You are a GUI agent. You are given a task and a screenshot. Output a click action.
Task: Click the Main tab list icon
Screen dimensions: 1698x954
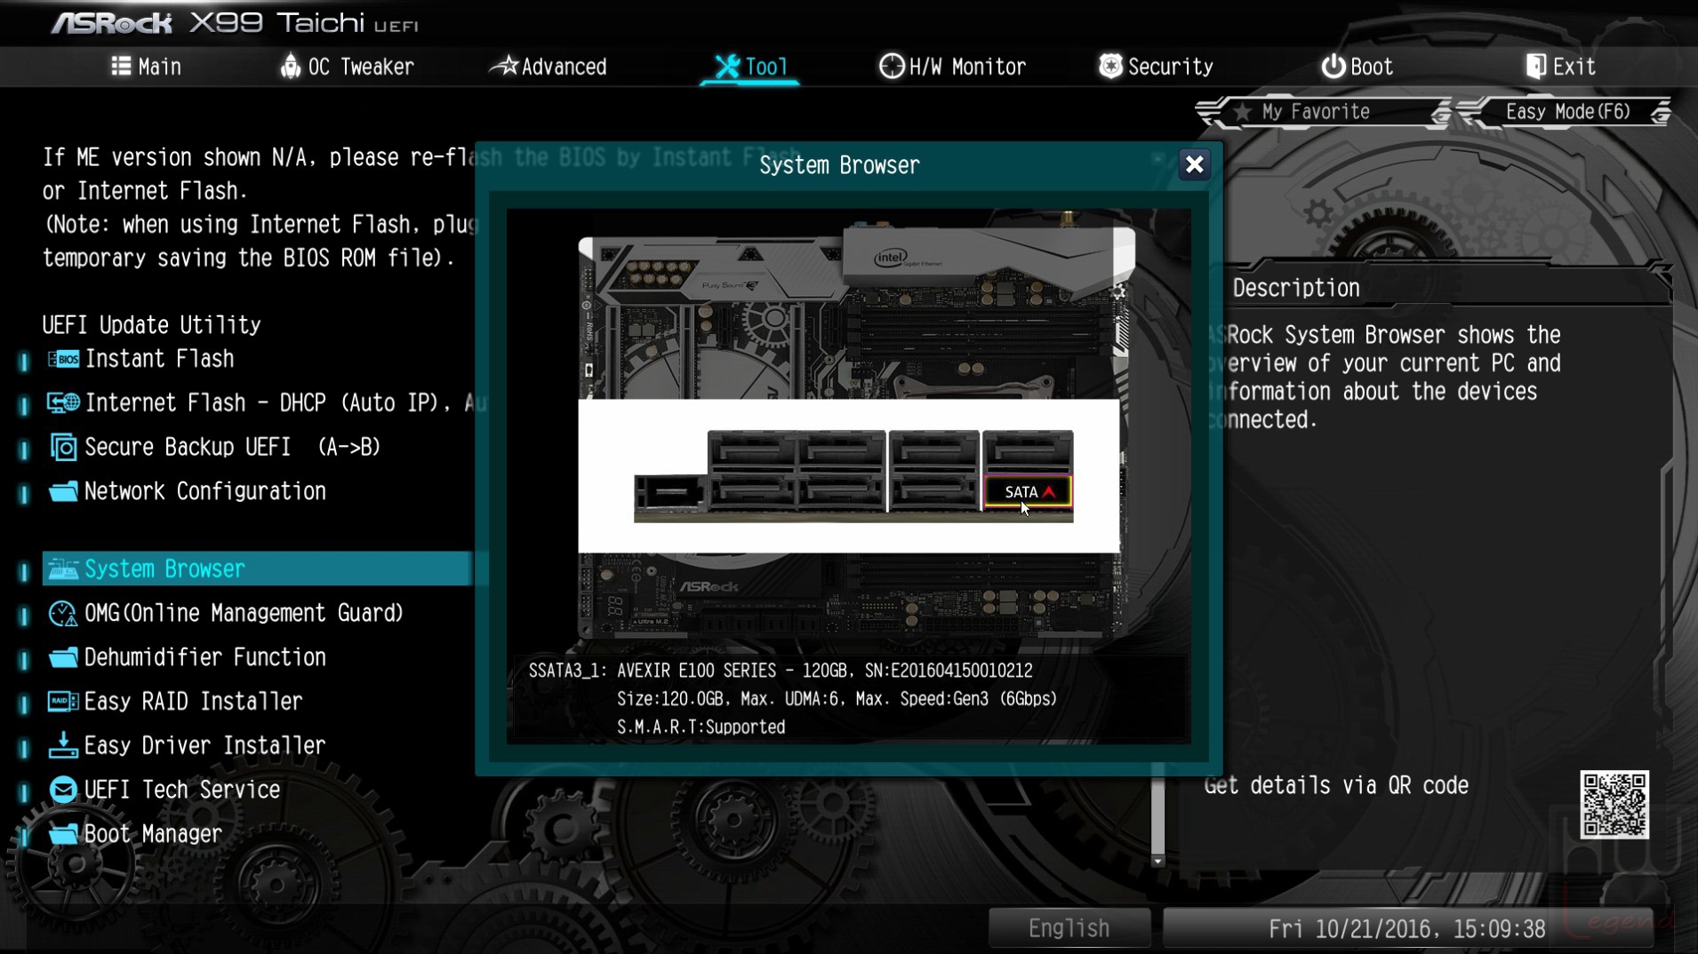(x=121, y=66)
